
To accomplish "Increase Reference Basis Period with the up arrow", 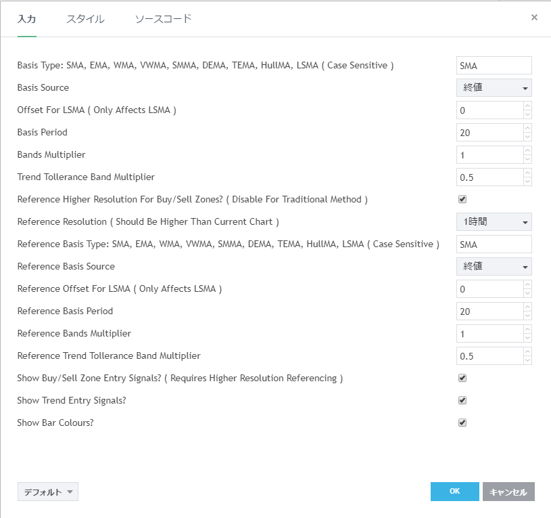I will [x=527, y=307].
